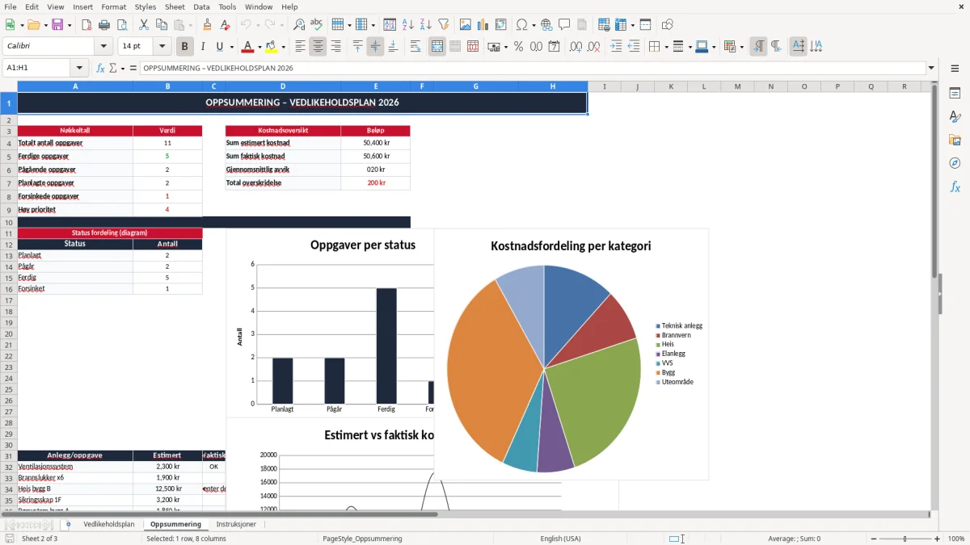Click the Insert Special Character omega icon

click(x=521, y=25)
